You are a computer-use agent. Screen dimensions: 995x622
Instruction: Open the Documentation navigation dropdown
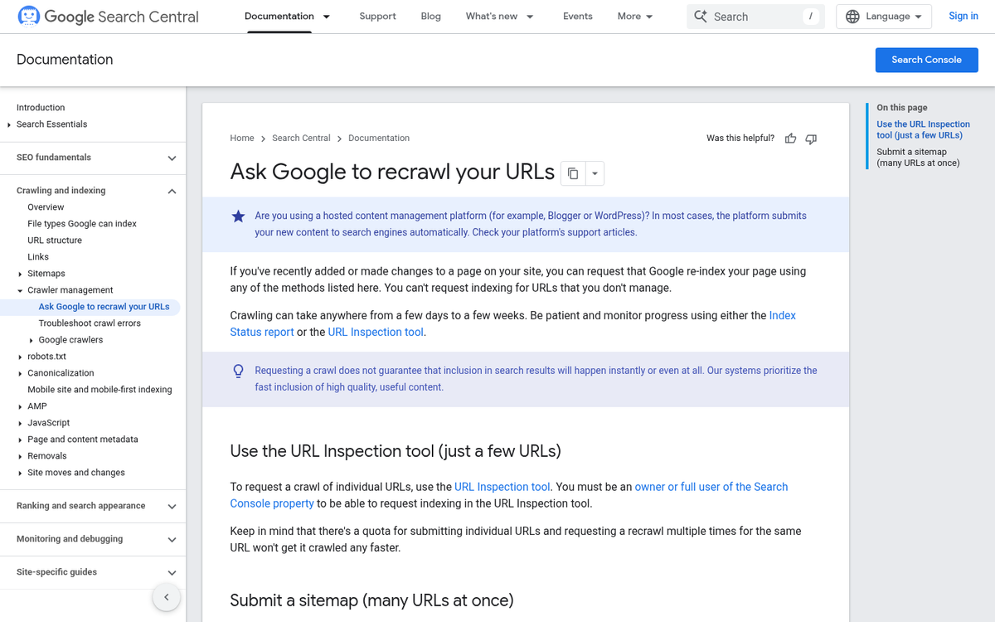click(x=288, y=16)
